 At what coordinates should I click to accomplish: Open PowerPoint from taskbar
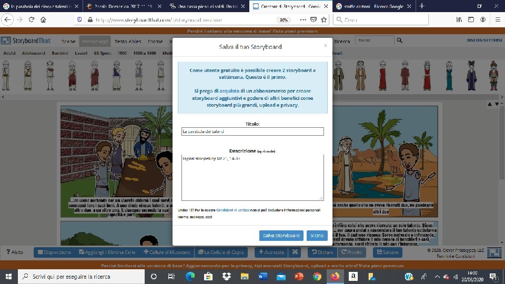(x=299, y=277)
